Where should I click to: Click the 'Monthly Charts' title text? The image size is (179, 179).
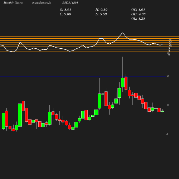click(13, 3)
